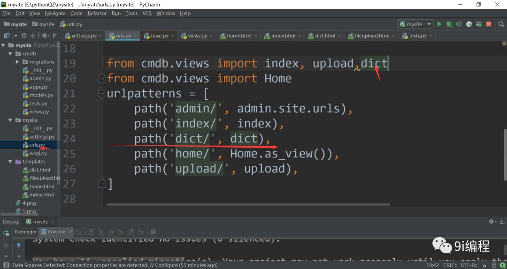Rerun mysite in Debug panel
The width and height of the screenshot is (507, 269).
click(6, 232)
